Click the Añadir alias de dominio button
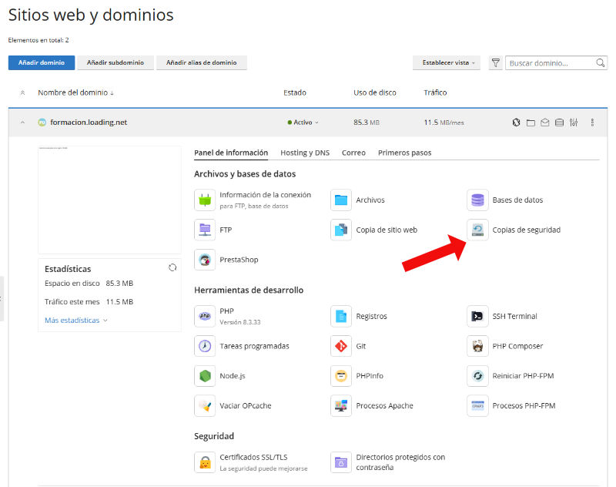Image resolution: width=616 pixels, height=487 pixels. (x=202, y=62)
